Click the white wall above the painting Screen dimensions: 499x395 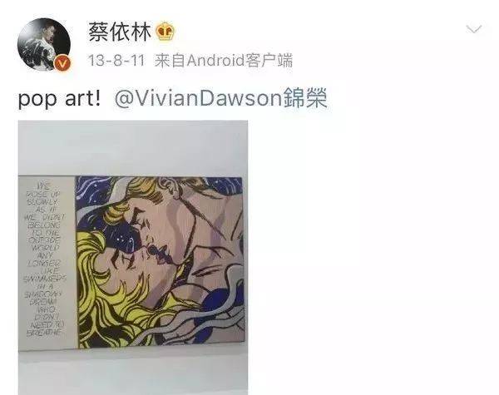[133, 147]
